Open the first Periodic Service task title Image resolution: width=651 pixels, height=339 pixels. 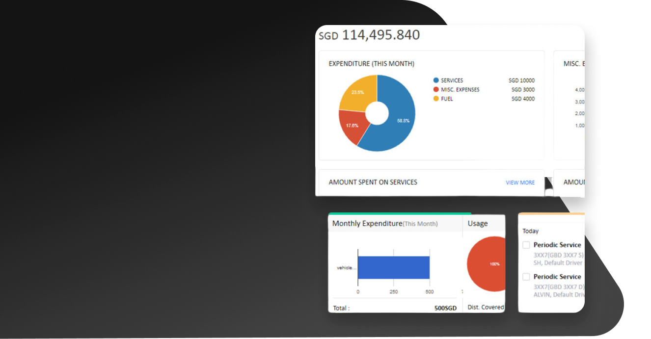(557, 245)
